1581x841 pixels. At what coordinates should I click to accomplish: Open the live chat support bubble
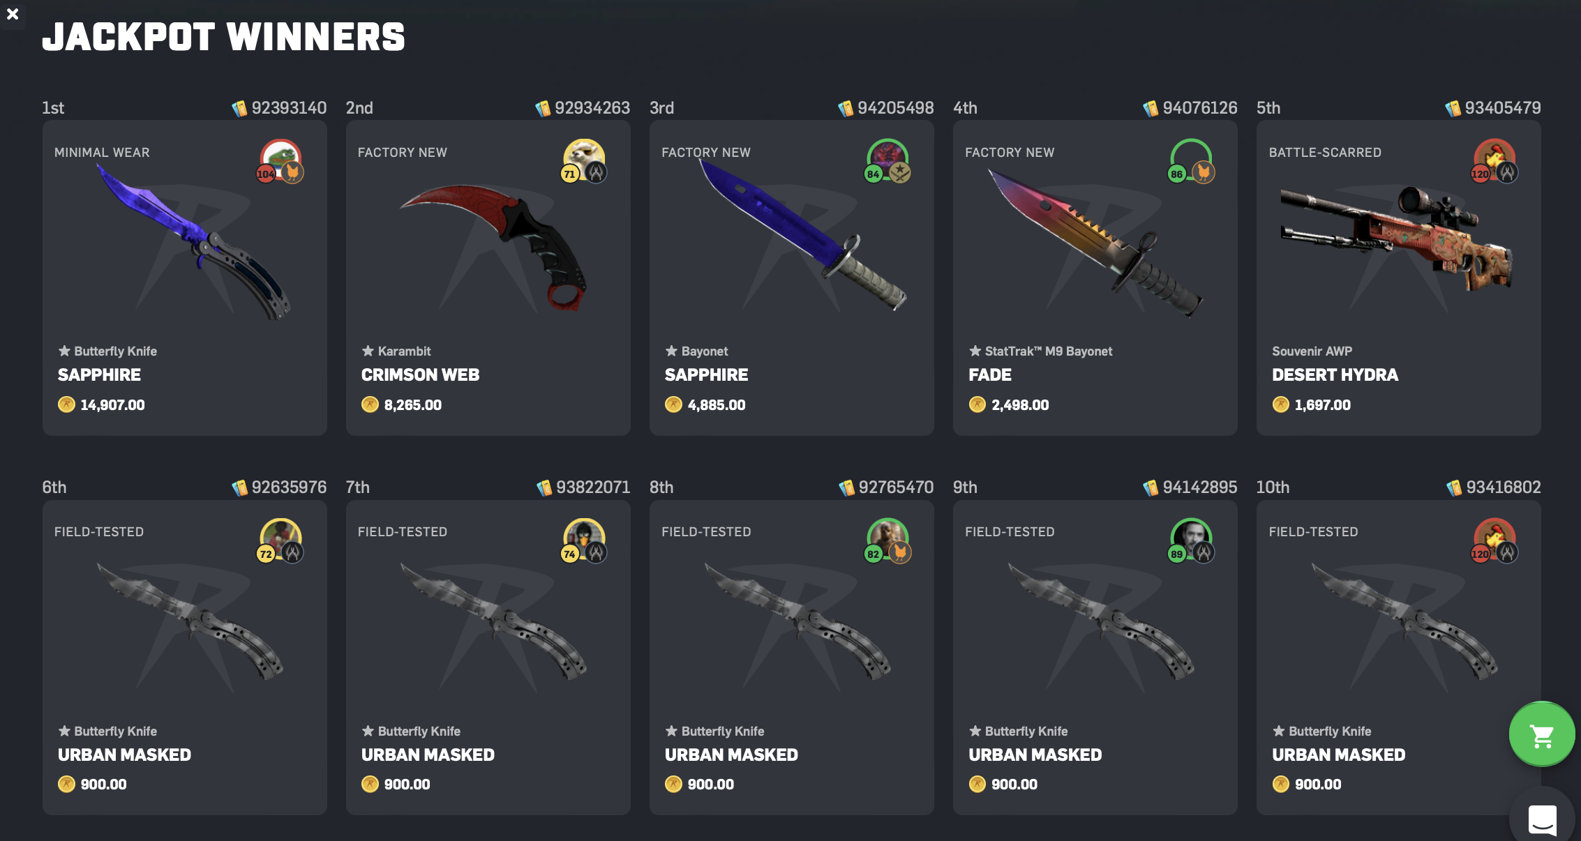[1543, 819]
